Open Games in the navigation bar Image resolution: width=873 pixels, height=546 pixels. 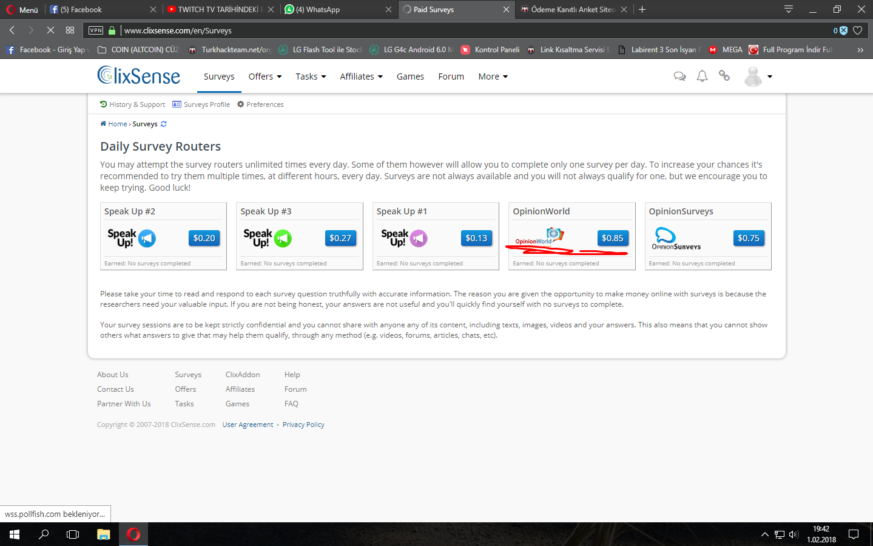click(x=410, y=77)
